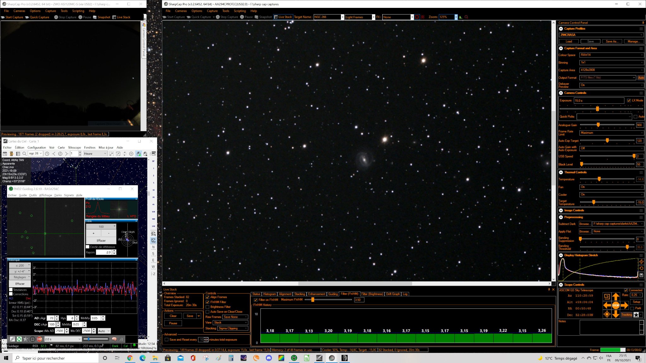This screenshot has height=363, width=646.
Task: Click the PHD2 auto-select star icon
Action: click(x=26, y=339)
